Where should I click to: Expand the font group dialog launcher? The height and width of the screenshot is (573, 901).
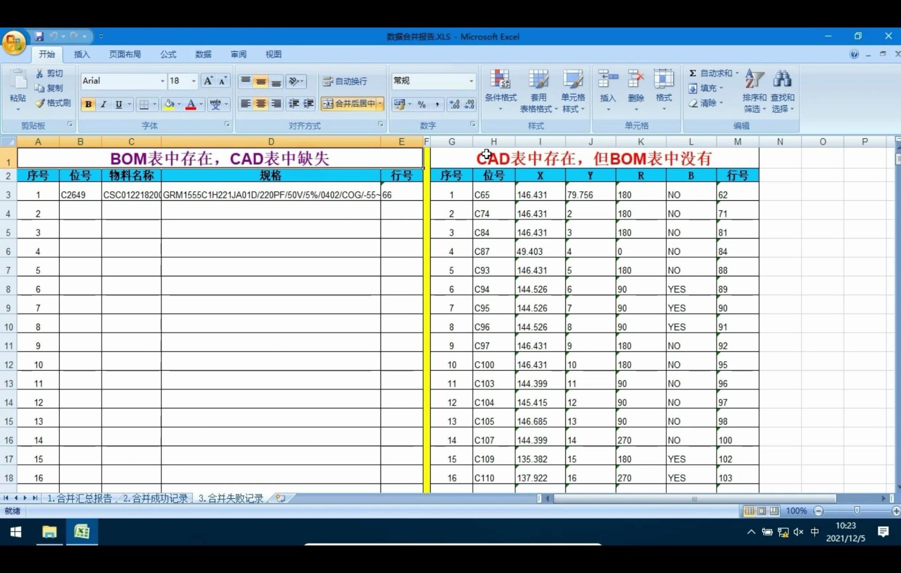click(227, 124)
